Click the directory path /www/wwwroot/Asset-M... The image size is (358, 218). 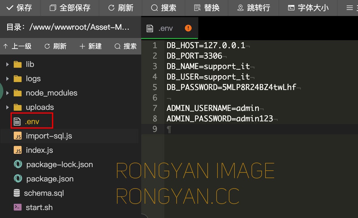(x=79, y=27)
